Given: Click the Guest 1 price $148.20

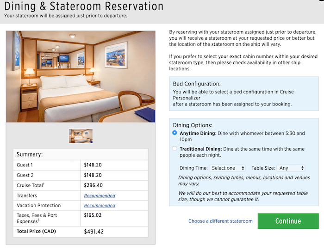Looking at the screenshot, I should click(93, 165).
